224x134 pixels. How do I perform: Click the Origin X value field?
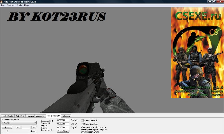pos(63,120)
